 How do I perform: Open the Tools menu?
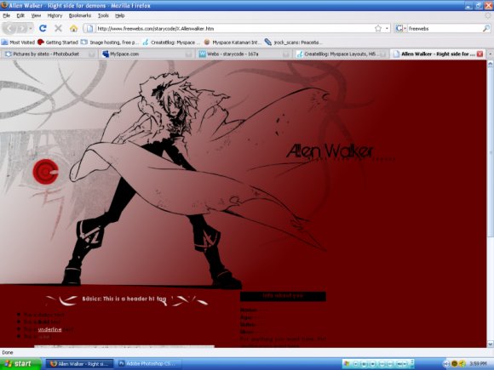pyautogui.click(x=103, y=15)
